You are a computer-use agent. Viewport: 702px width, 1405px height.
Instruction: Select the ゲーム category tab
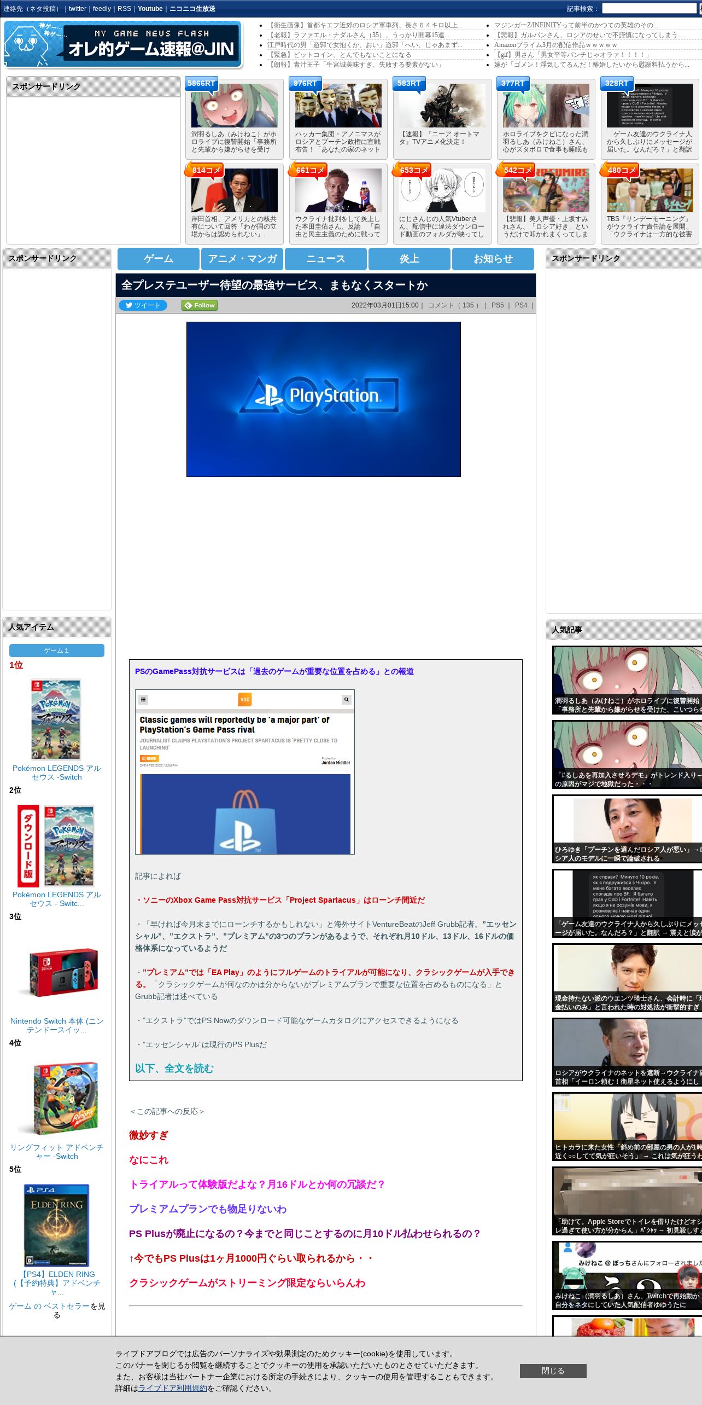click(159, 259)
